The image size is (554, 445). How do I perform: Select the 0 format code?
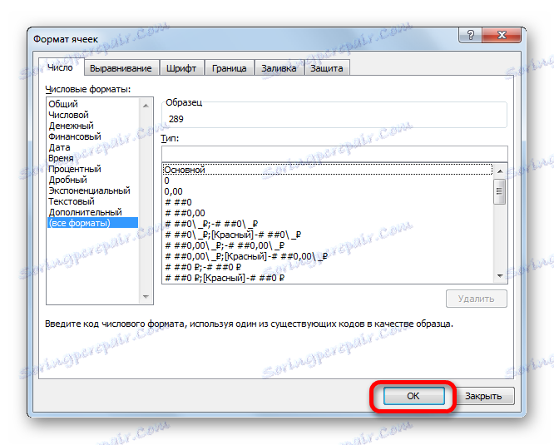pos(328,180)
